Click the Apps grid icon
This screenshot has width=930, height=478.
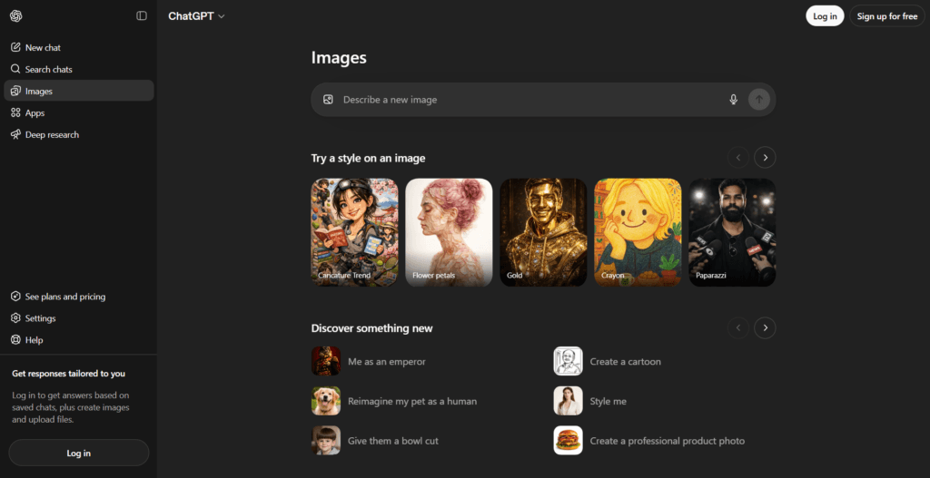coord(15,112)
